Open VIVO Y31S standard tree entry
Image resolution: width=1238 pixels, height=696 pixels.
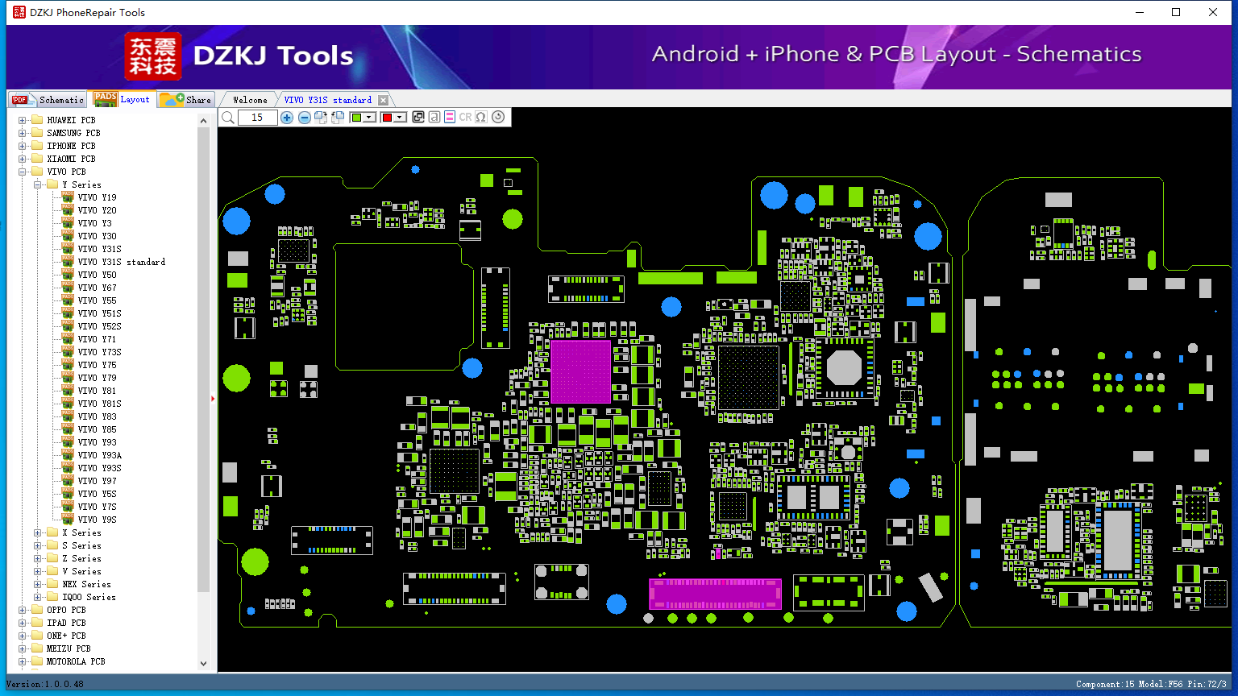pos(122,262)
